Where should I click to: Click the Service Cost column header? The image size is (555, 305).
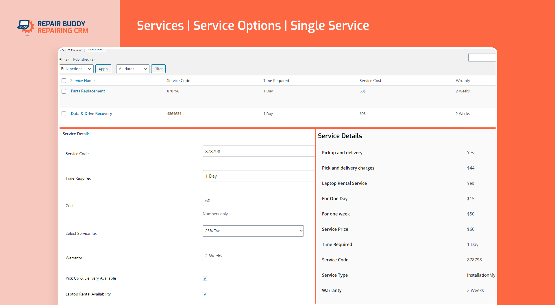click(370, 81)
